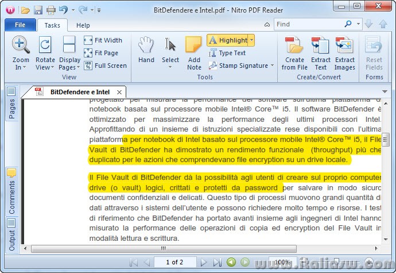
Task: Click the vertical scrollbar thumb
Action: click(x=386, y=140)
